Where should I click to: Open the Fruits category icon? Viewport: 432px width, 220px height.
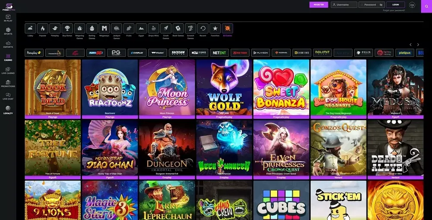click(x=129, y=28)
